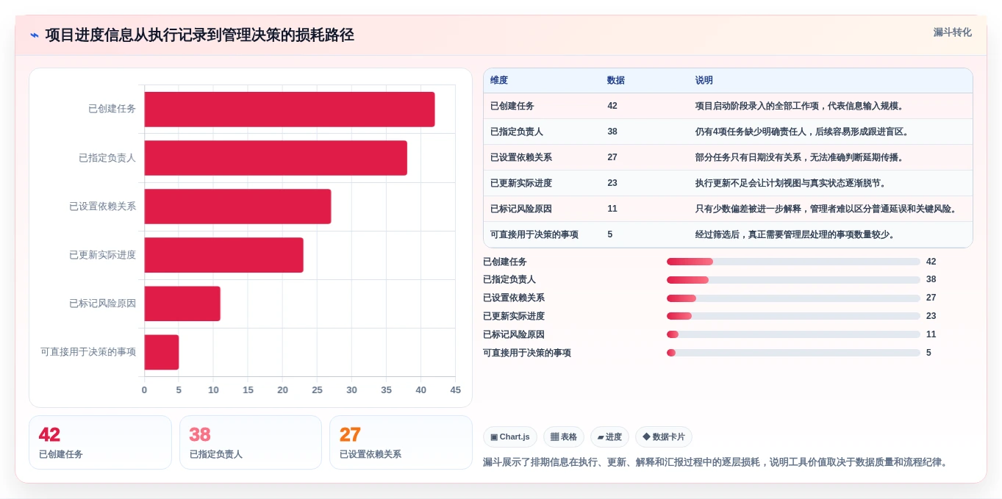Screen dimensions: 1002x499
Task: Click the 已创建任务 bar in the chart
Action: pyautogui.click(x=290, y=110)
